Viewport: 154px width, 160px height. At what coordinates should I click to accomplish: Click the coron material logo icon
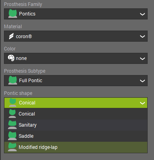point(11,36)
